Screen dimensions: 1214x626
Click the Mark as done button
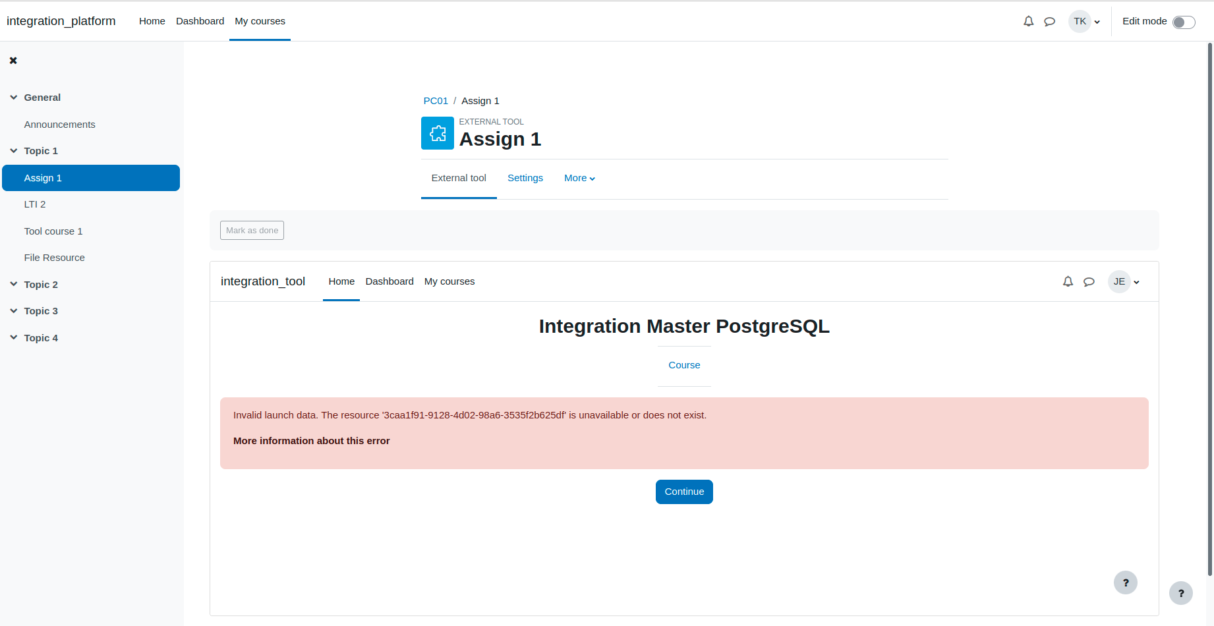coord(252,231)
